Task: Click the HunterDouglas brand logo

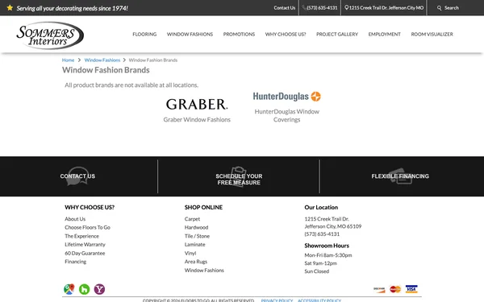Action: pos(286,97)
